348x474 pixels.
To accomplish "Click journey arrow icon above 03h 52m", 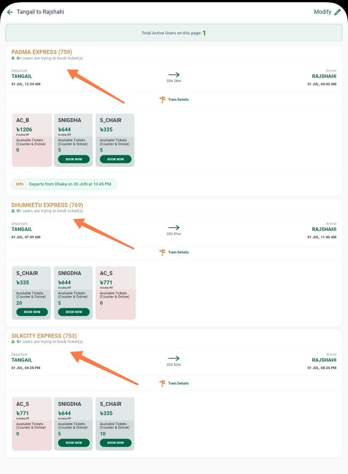I will (x=174, y=358).
